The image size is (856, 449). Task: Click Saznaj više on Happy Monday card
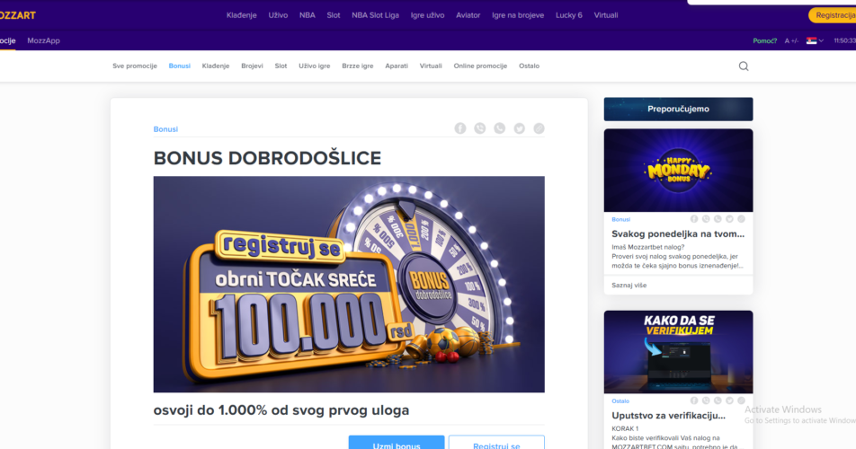pos(629,285)
